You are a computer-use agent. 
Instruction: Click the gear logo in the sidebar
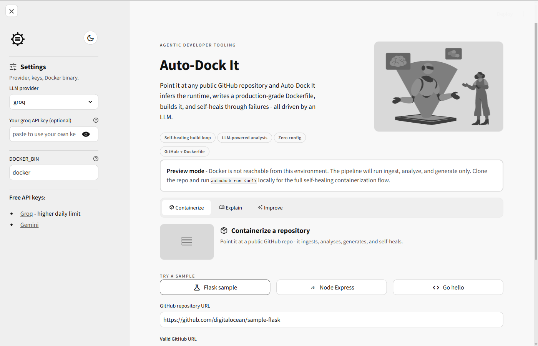pos(18,39)
